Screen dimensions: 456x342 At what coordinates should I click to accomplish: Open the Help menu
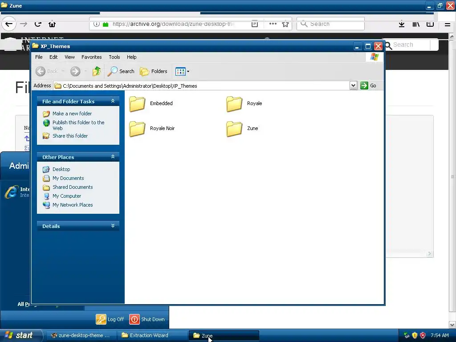click(x=131, y=57)
